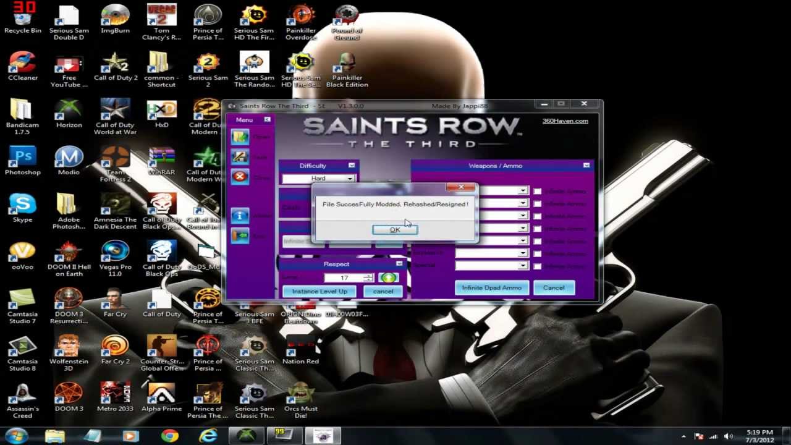Image resolution: width=791 pixels, height=445 pixels.
Task: Select the HxD desktop icon
Action: [161, 113]
